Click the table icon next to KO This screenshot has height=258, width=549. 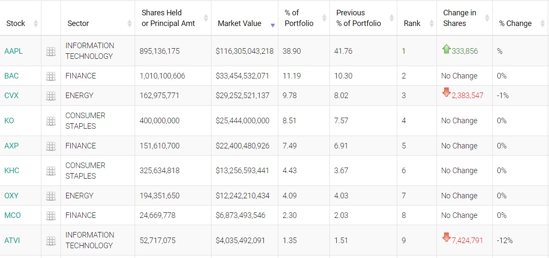(x=51, y=121)
